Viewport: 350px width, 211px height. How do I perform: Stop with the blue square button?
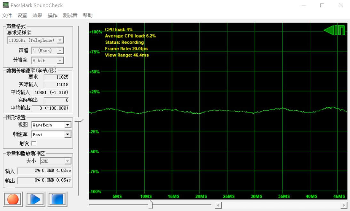pyautogui.click(x=57, y=199)
